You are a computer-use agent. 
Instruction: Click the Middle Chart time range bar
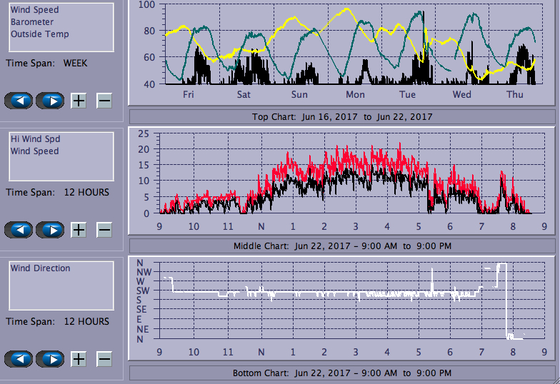tap(341, 246)
